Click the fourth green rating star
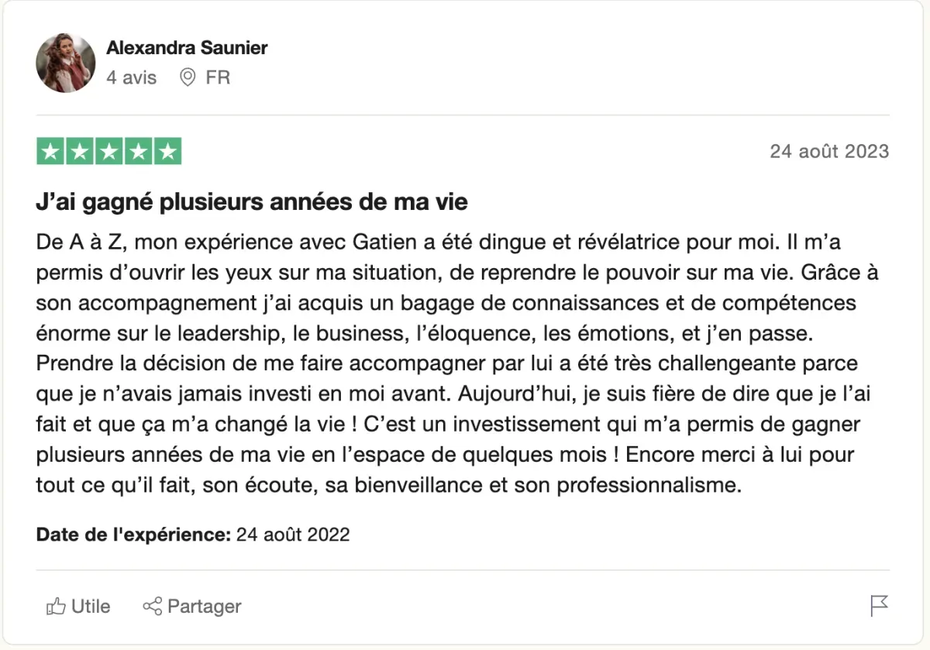Image resolution: width=930 pixels, height=650 pixels. (138, 151)
